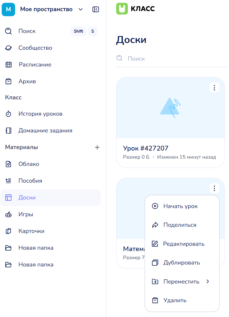Click the first Новая папка folder icon
This screenshot has width=229, height=317.
[8, 248]
